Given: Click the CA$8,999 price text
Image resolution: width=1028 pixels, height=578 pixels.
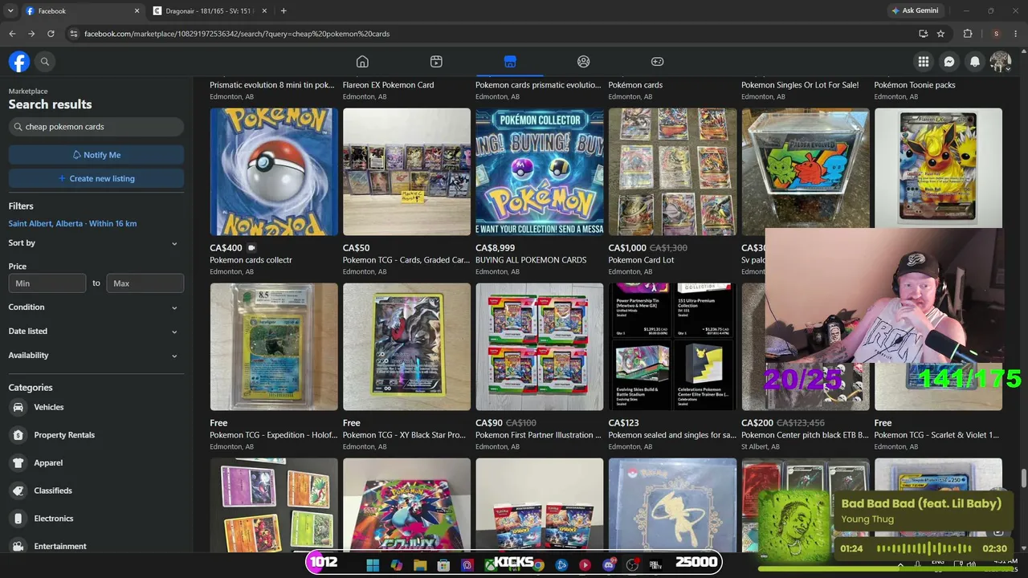Looking at the screenshot, I should point(496,248).
